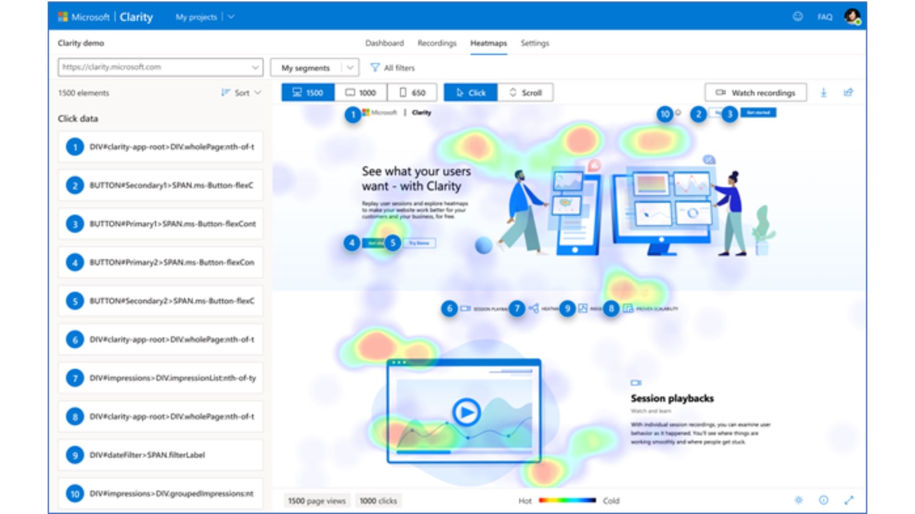The width and height of the screenshot is (915, 514).
Task: Click the Session playbacks heading
Action: [672, 398]
